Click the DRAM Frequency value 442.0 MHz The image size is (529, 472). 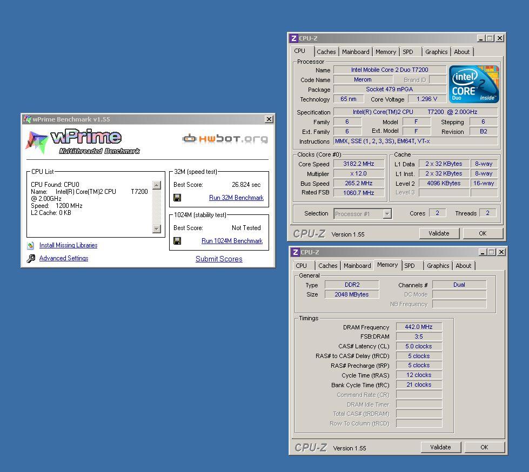click(419, 327)
